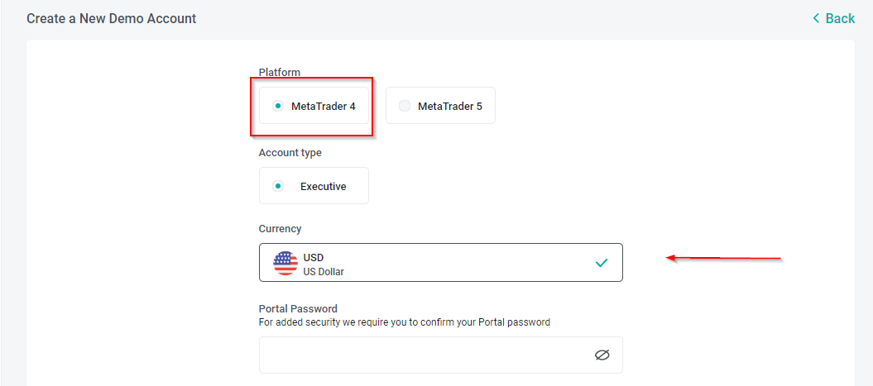Click the Platform section label
The image size is (873, 386).
click(x=280, y=72)
